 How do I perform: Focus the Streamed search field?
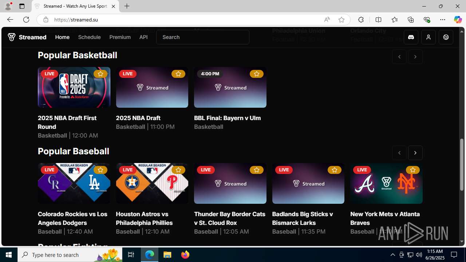point(203,37)
